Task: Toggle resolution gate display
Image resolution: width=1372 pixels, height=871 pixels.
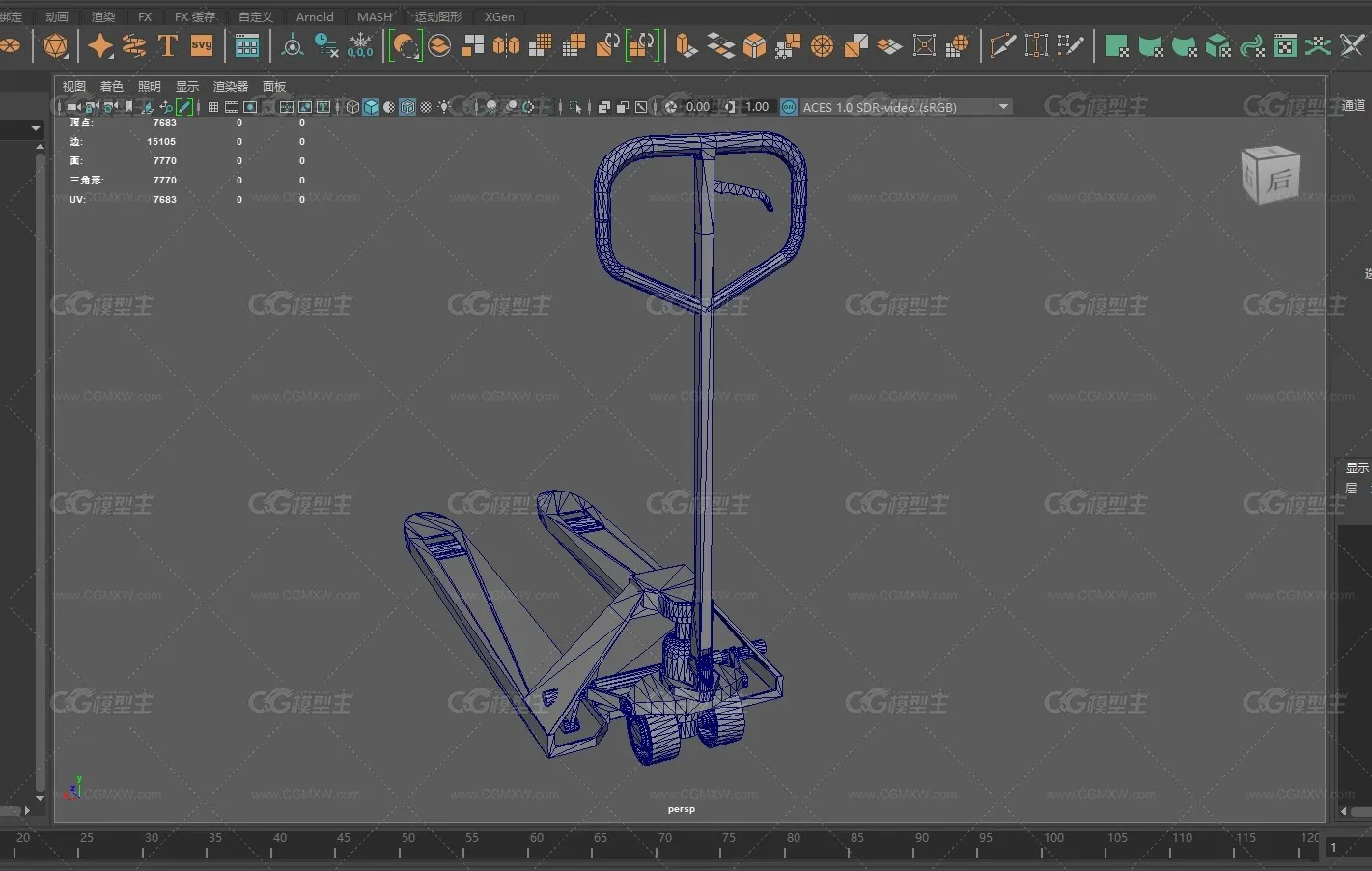Action: coord(250,107)
